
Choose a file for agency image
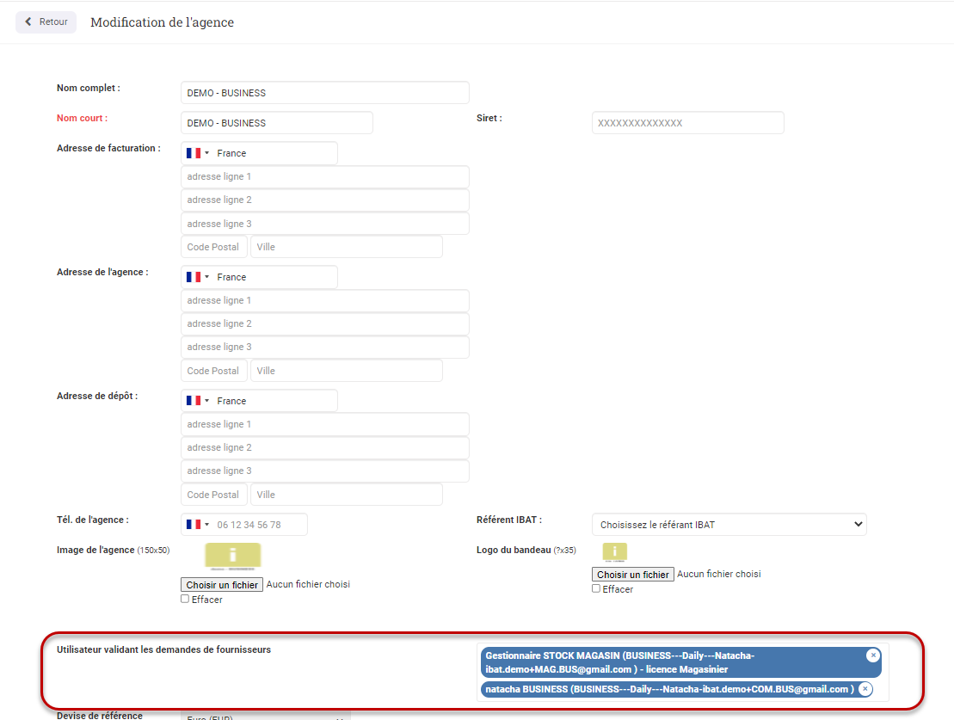[x=222, y=585]
